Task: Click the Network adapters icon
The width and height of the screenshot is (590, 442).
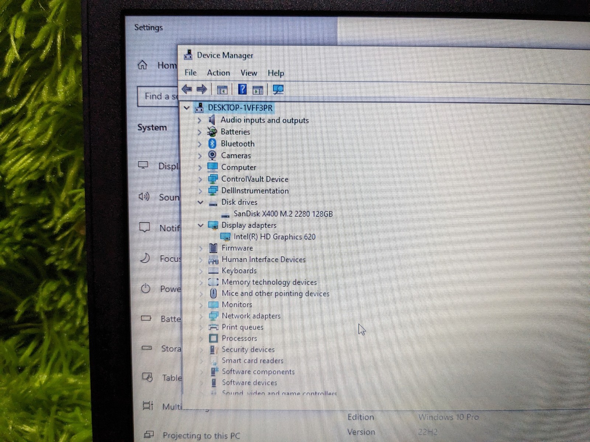Action: (x=214, y=316)
